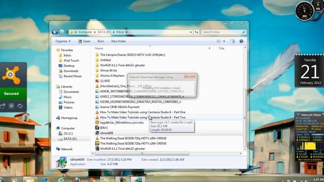The height and width of the screenshot is (182, 324).
Task: Sort by the Name column header
Action: tap(99, 49)
